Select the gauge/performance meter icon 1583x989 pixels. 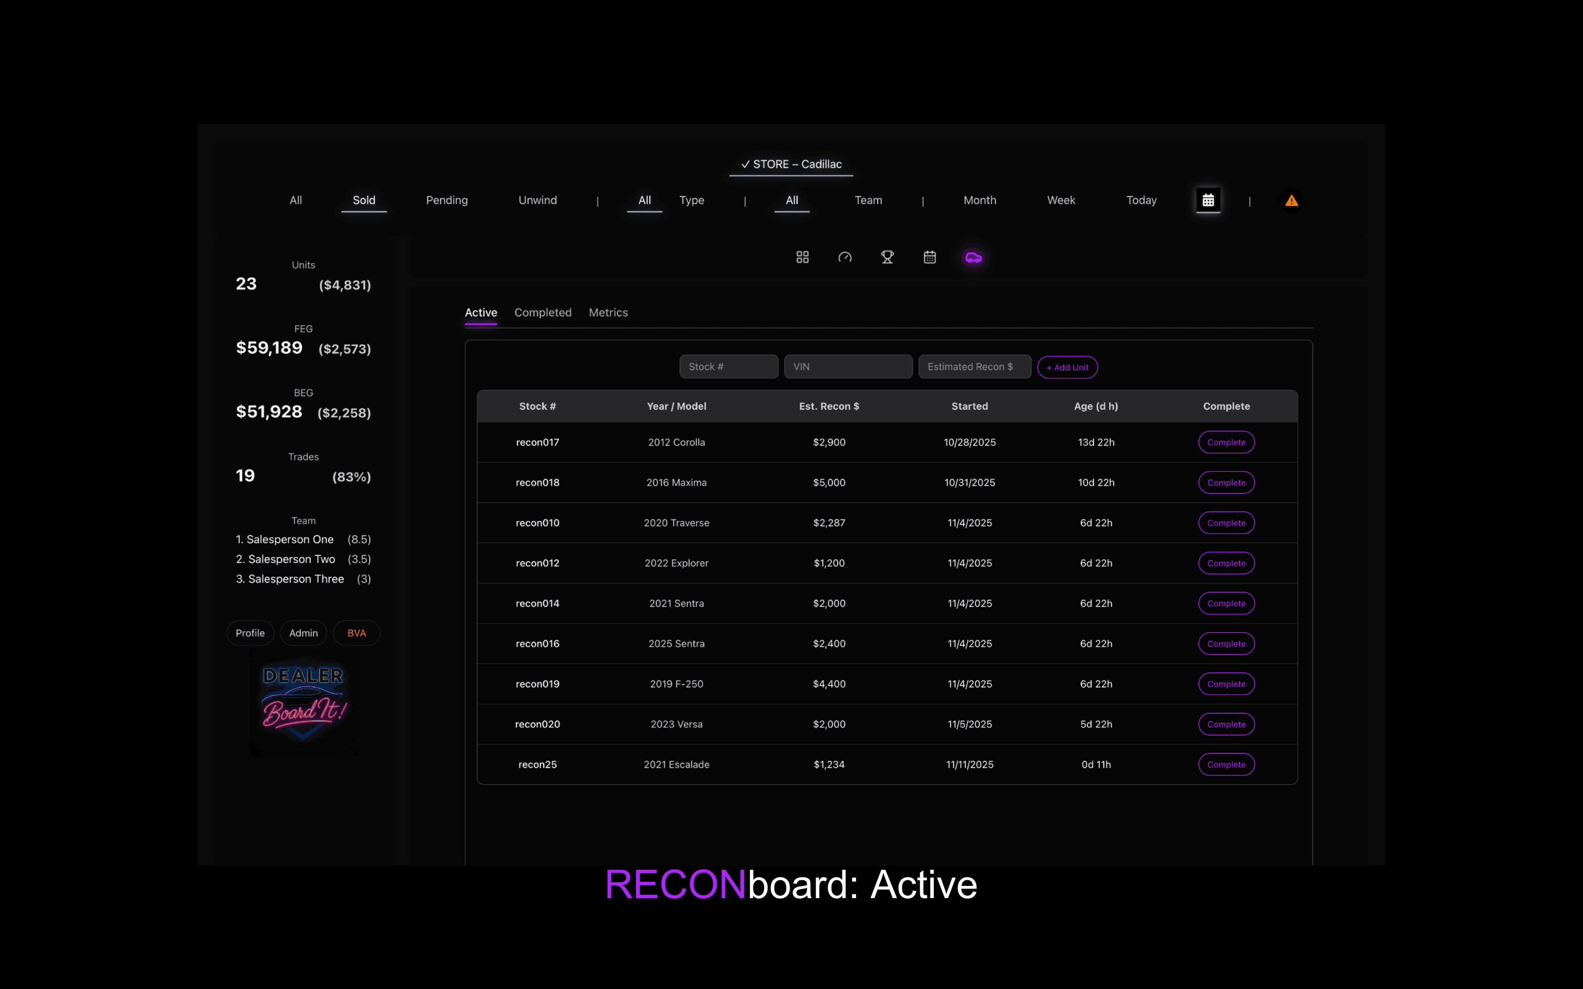tap(845, 257)
